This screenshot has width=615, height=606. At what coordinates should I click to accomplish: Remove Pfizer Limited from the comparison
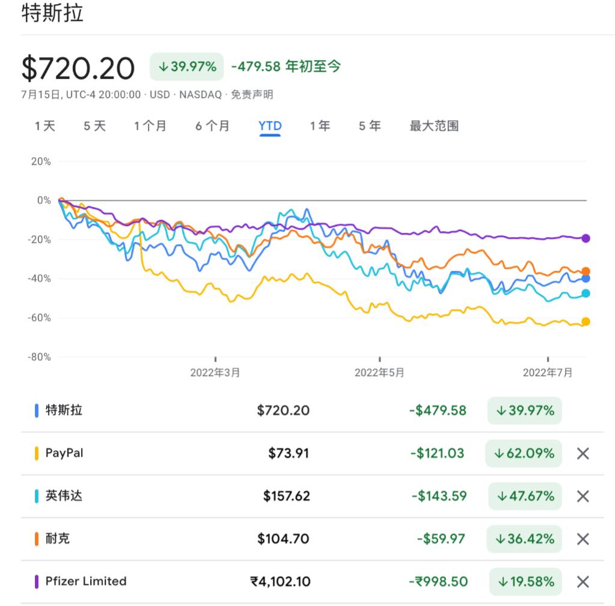(583, 581)
